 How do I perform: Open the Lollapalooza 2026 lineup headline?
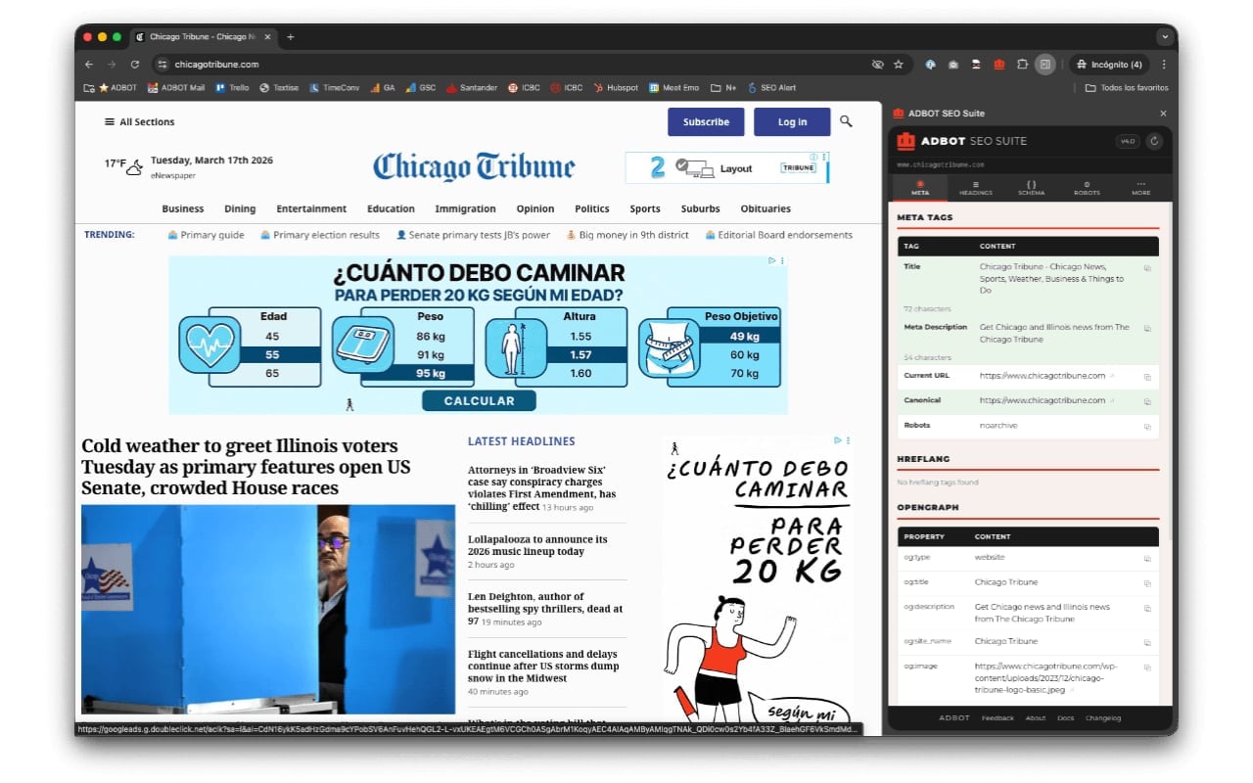coord(537,545)
